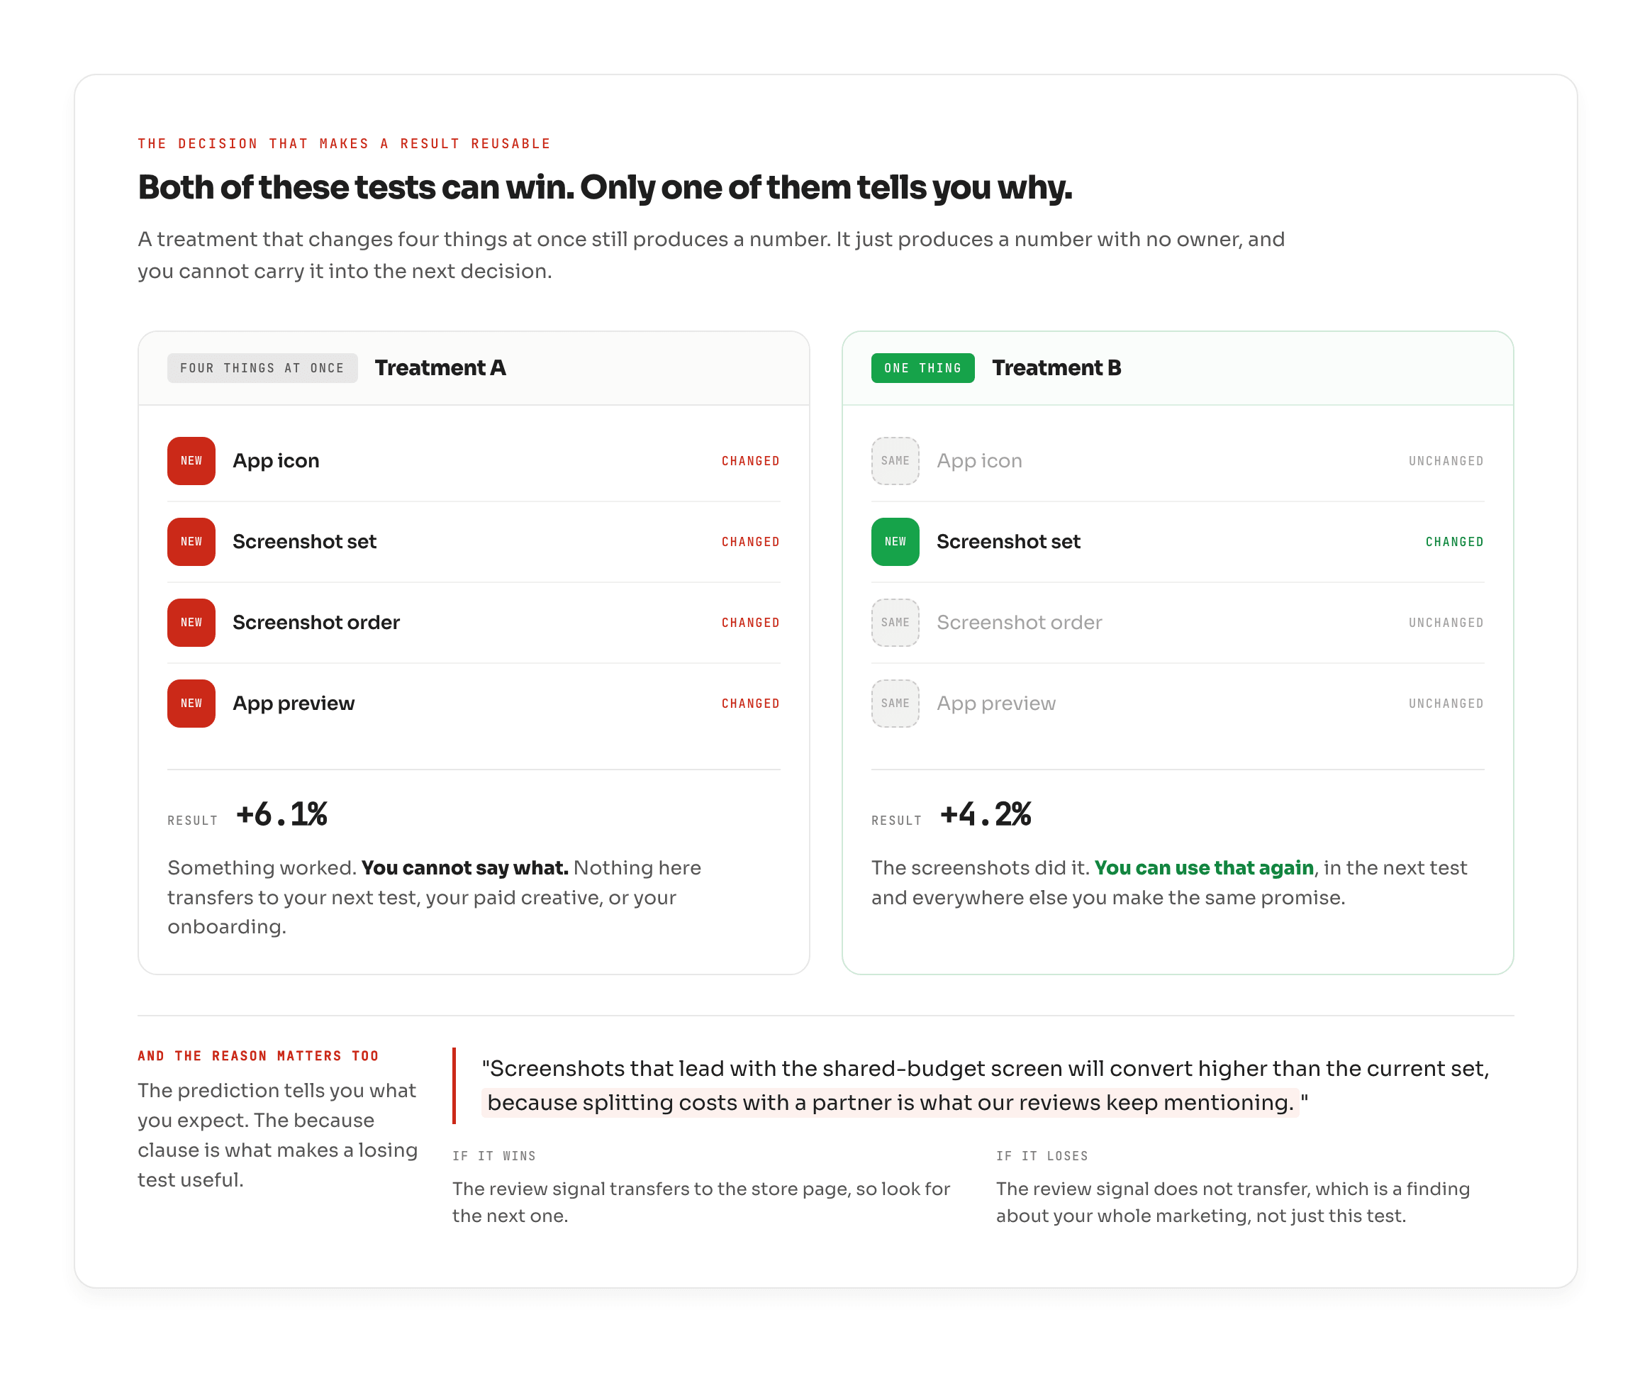The width and height of the screenshot is (1652, 1383).
Task: Click the +4.2% result value
Action: pos(986,815)
